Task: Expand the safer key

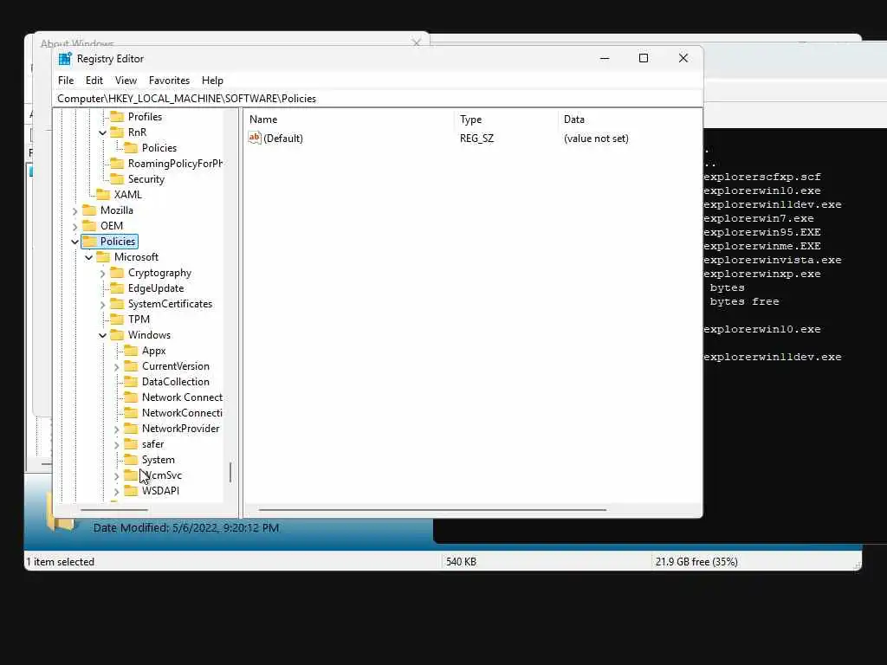Action: click(x=117, y=445)
